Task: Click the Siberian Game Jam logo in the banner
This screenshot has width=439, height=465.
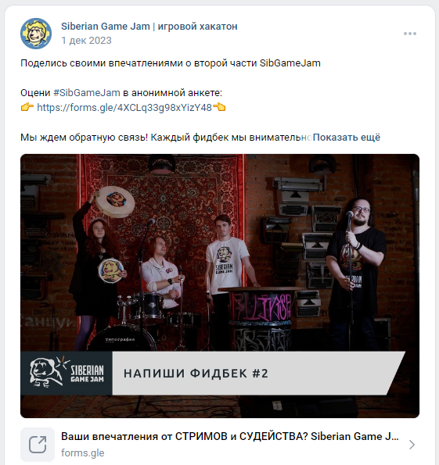Action: click(67, 373)
